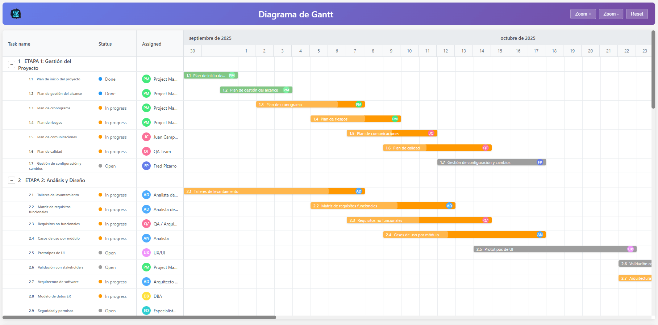Click the FP avatar for Fred Pizarro
The image size is (658, 325).
point(146,166)
